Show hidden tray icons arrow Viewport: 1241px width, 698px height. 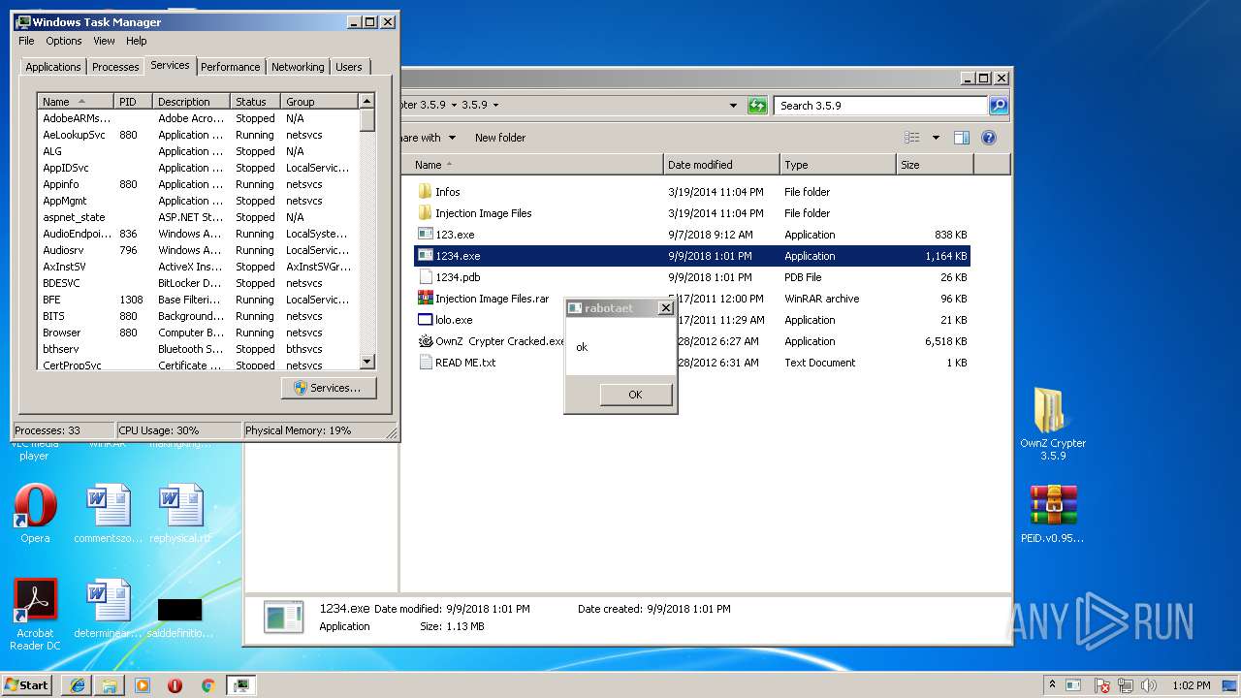coord(1052,685)
